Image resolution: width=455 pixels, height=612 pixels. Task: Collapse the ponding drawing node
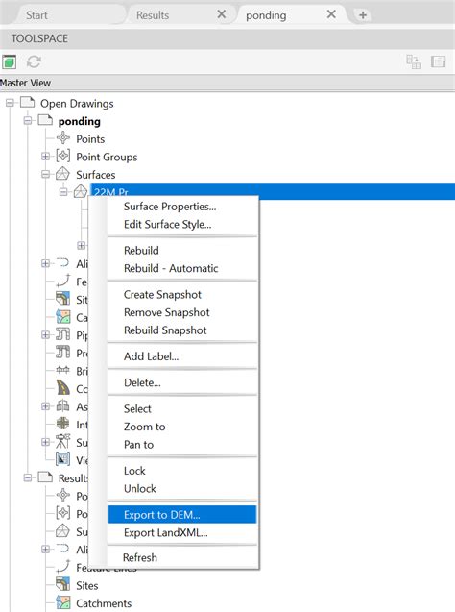[x=28, y=121]
